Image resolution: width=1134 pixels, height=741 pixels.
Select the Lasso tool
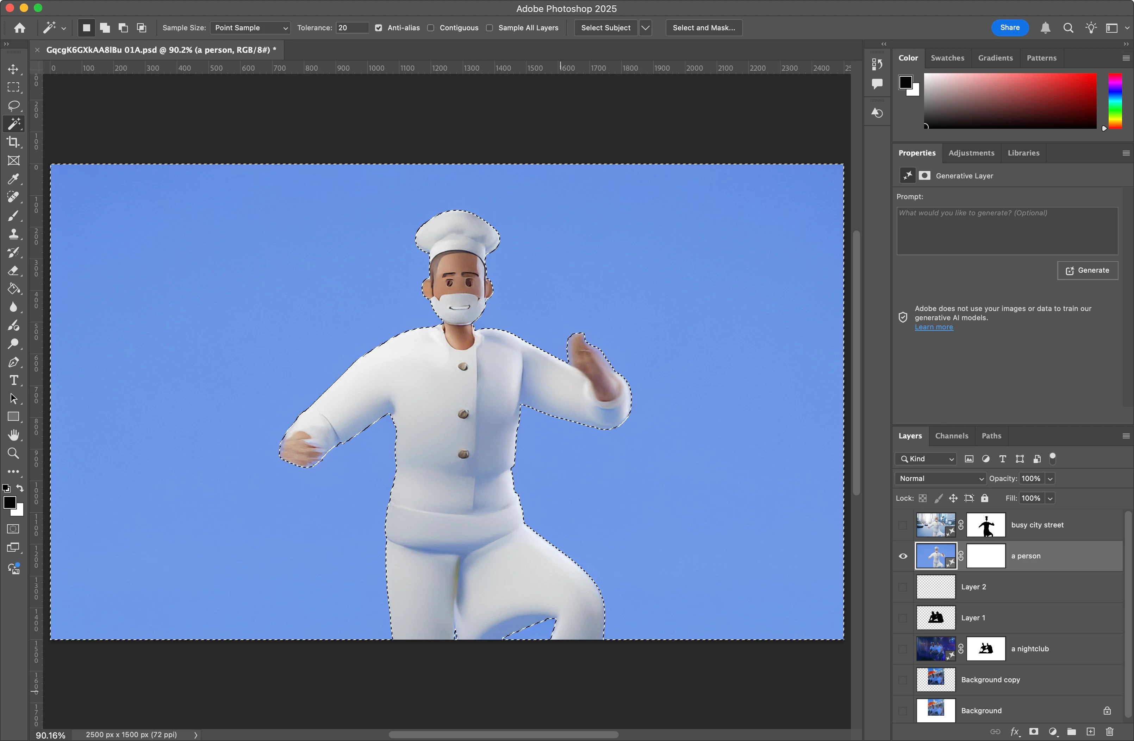click(x=13, y=105)
